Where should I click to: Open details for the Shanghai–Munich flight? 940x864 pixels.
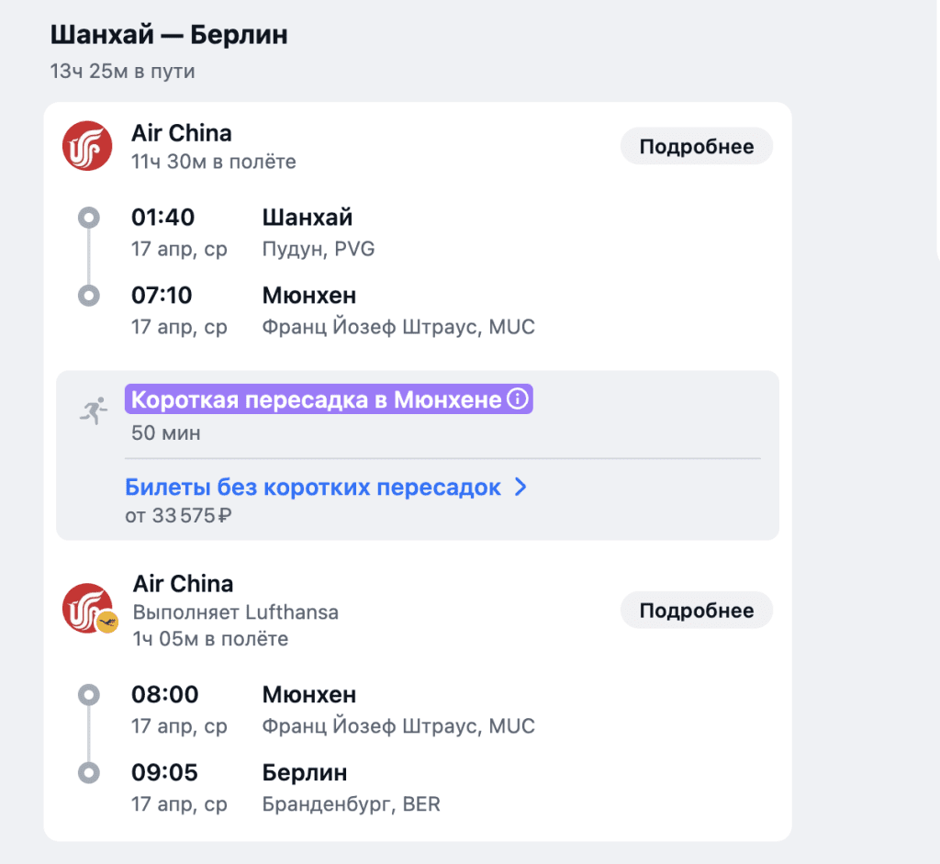tap(696, 147)
